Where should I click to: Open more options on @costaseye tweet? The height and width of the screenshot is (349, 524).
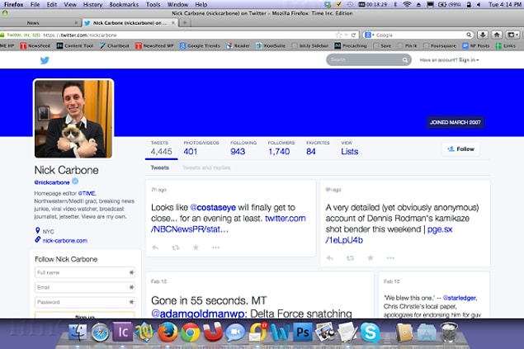pos(216,248)
